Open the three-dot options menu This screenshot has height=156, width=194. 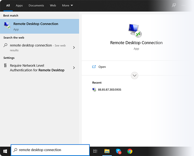click(184, 5)
